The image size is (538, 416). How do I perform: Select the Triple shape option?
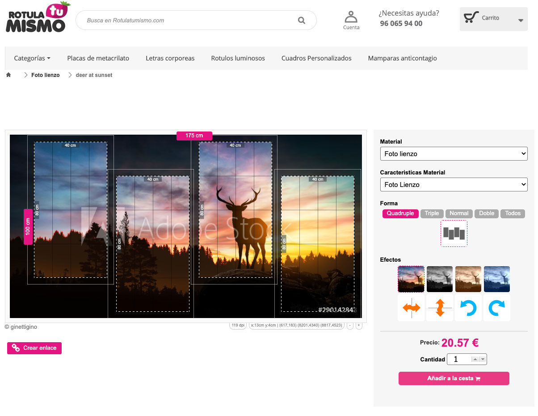pyautogui.click(x=432, y=213)
